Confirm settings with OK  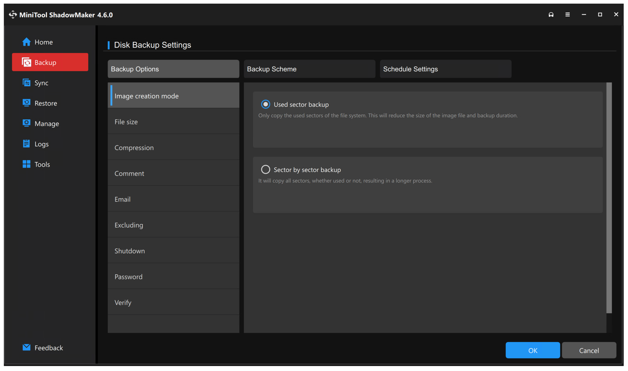533,350
